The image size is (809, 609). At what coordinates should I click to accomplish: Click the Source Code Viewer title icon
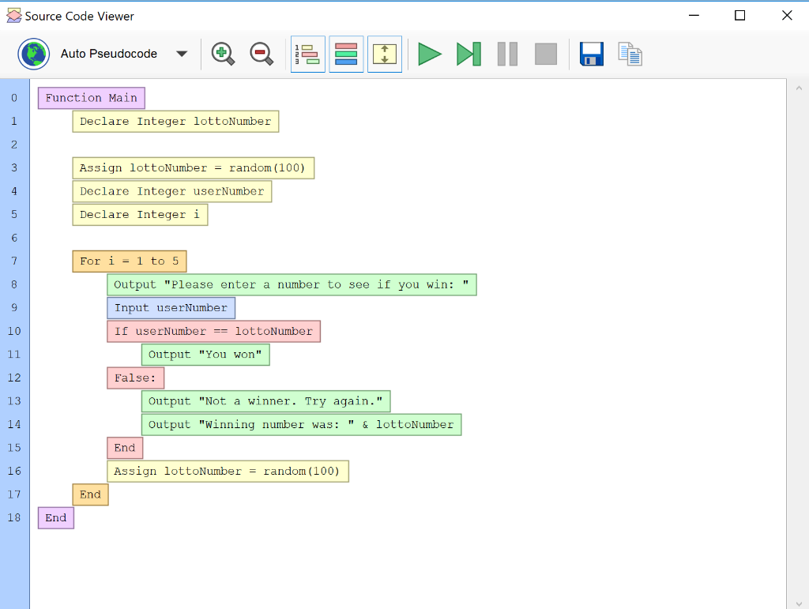(x=13, y=16)
